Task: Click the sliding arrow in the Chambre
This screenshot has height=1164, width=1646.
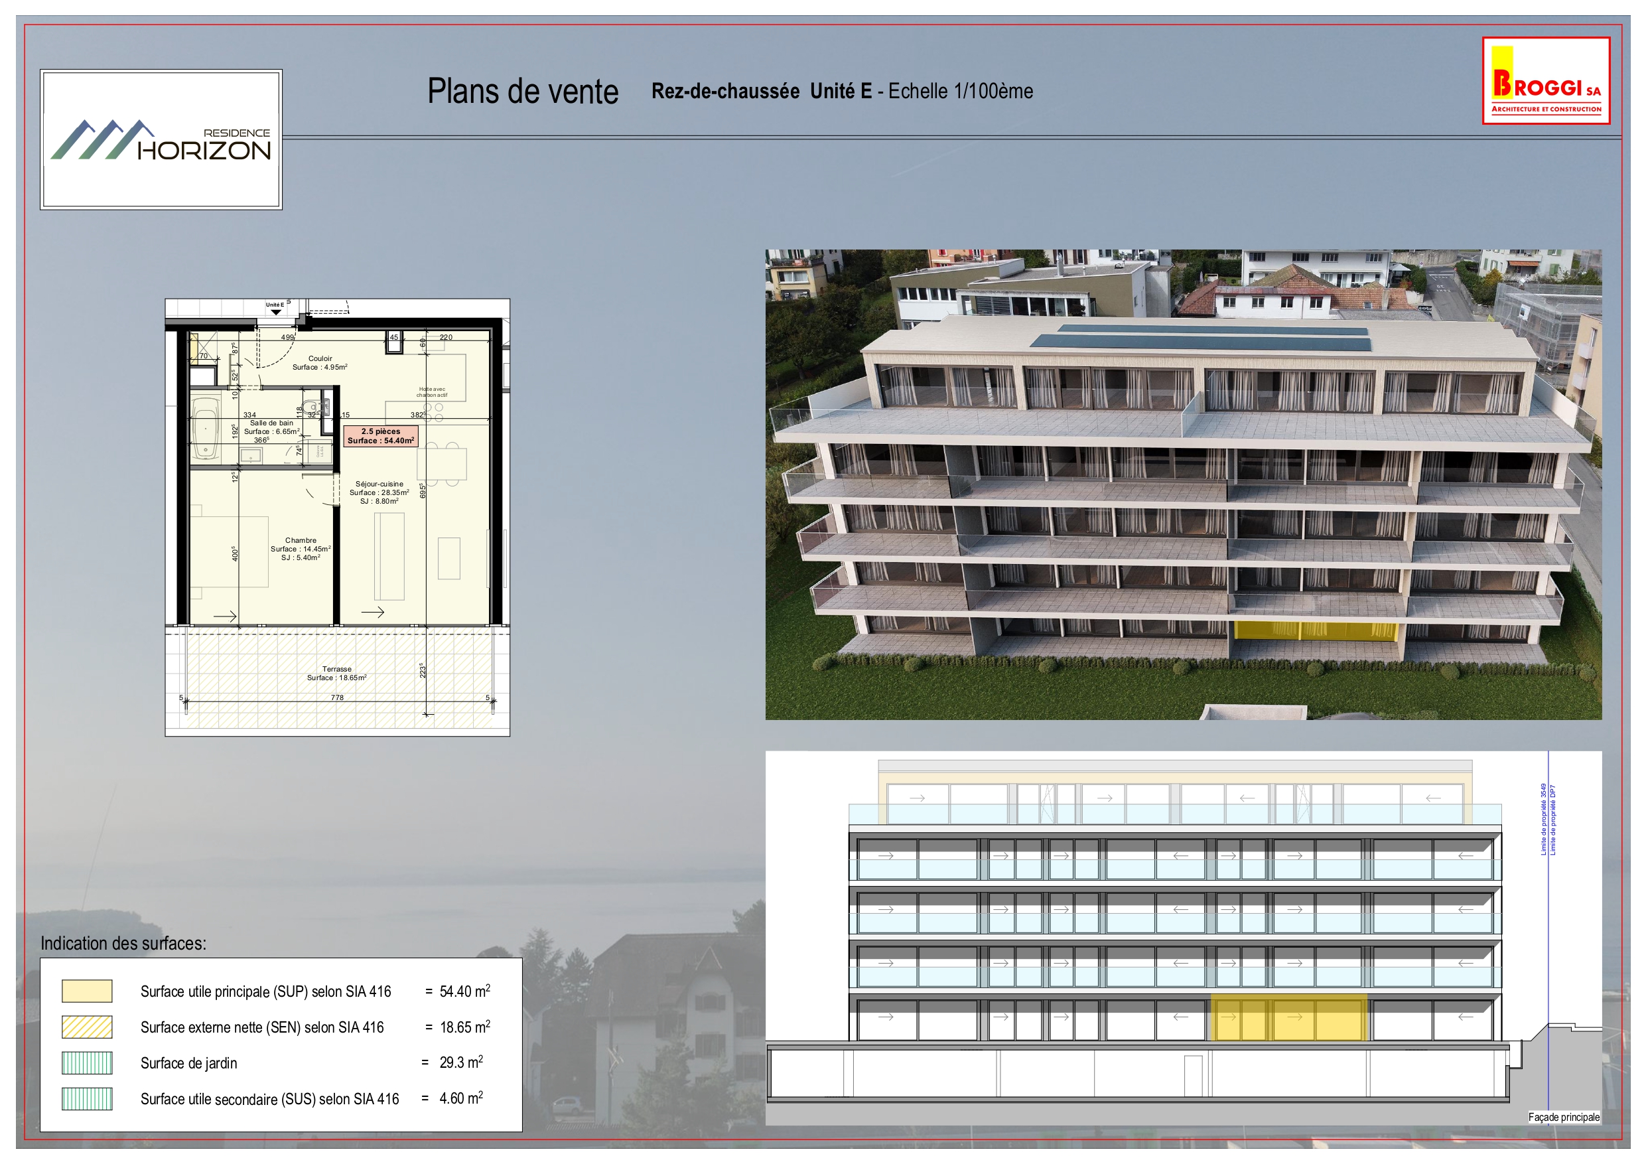Action: point(225,616)
